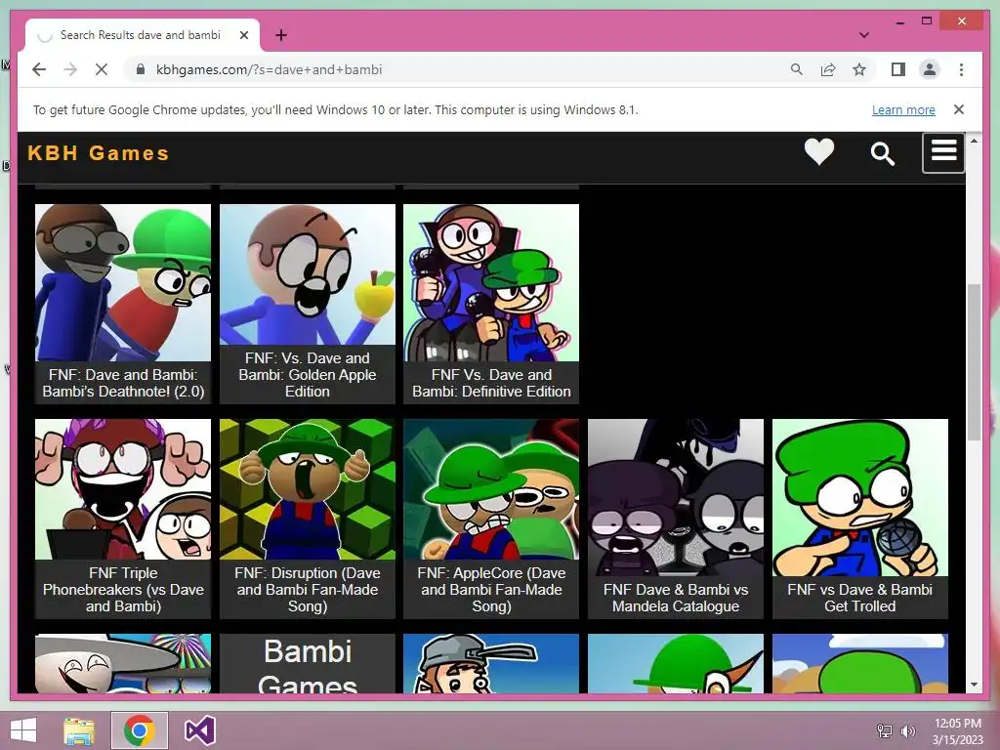Click the vertical scrollbar thumb

(974, 362)
